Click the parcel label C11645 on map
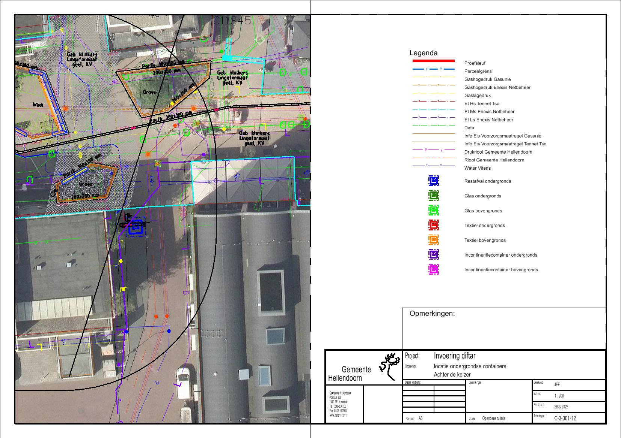621x438 pixels. [232, 21]
